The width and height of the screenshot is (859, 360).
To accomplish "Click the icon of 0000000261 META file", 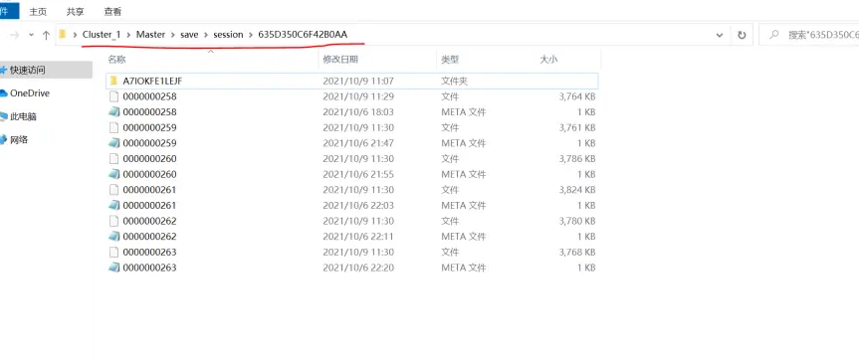I will click(x=113, y=206).
